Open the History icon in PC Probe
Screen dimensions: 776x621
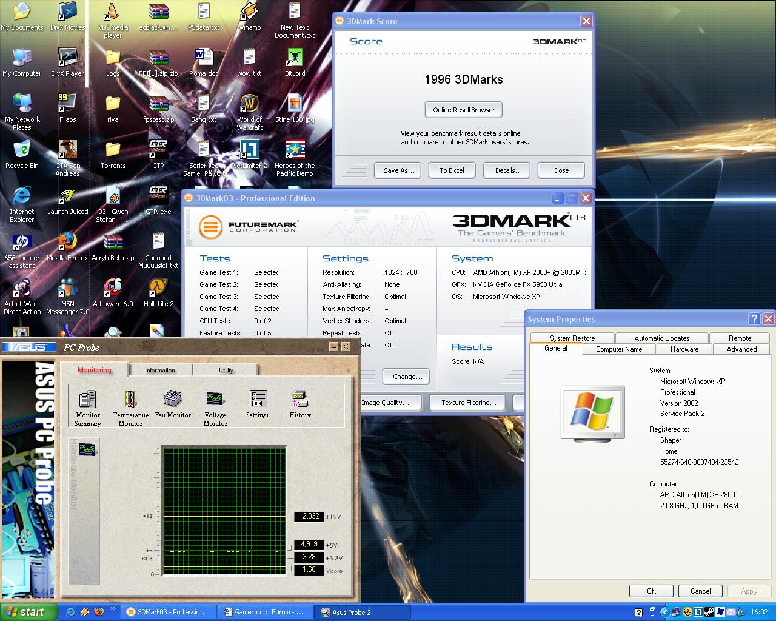point(300,400)
